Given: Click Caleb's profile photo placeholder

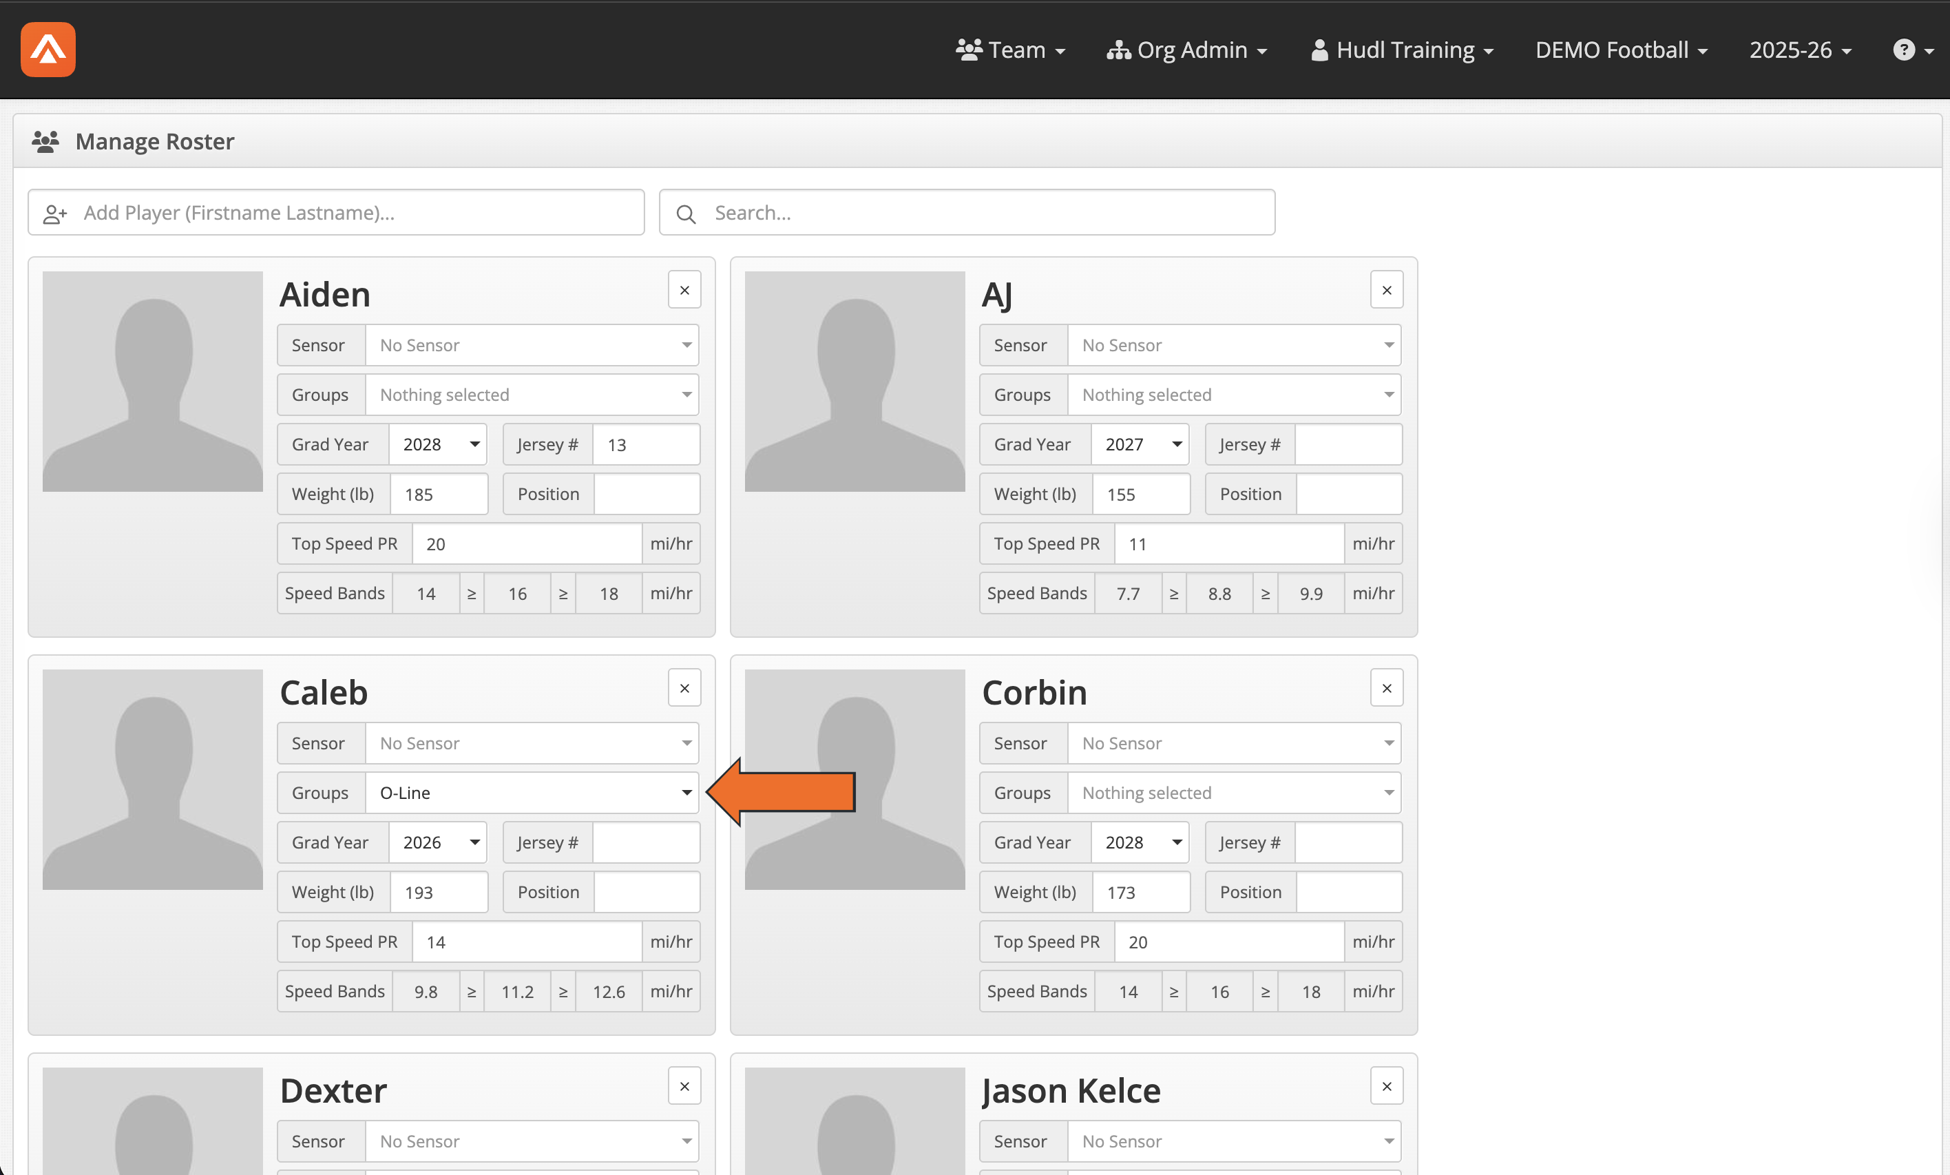Looking at the screenshot, I should coord(153,780).
